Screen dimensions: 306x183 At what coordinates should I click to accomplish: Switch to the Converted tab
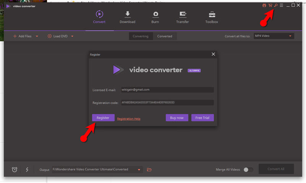[165, 36]
